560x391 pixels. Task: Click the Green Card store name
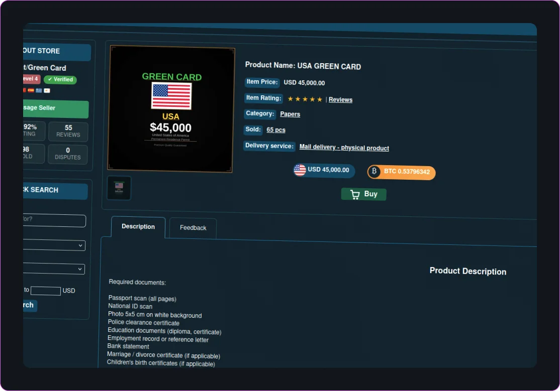[45, 68]
